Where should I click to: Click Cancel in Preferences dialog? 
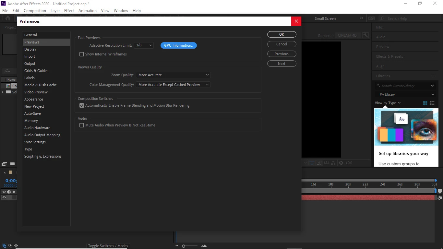click(x=282, y=44)
